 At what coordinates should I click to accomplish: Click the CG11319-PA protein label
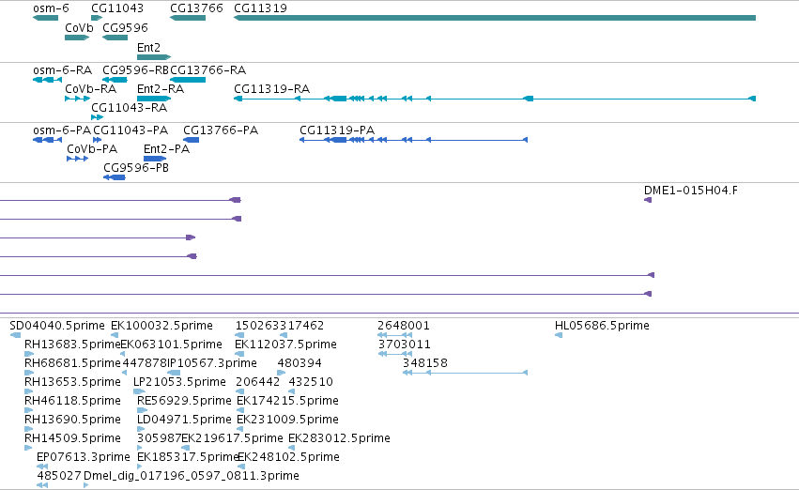click(337, 130)
